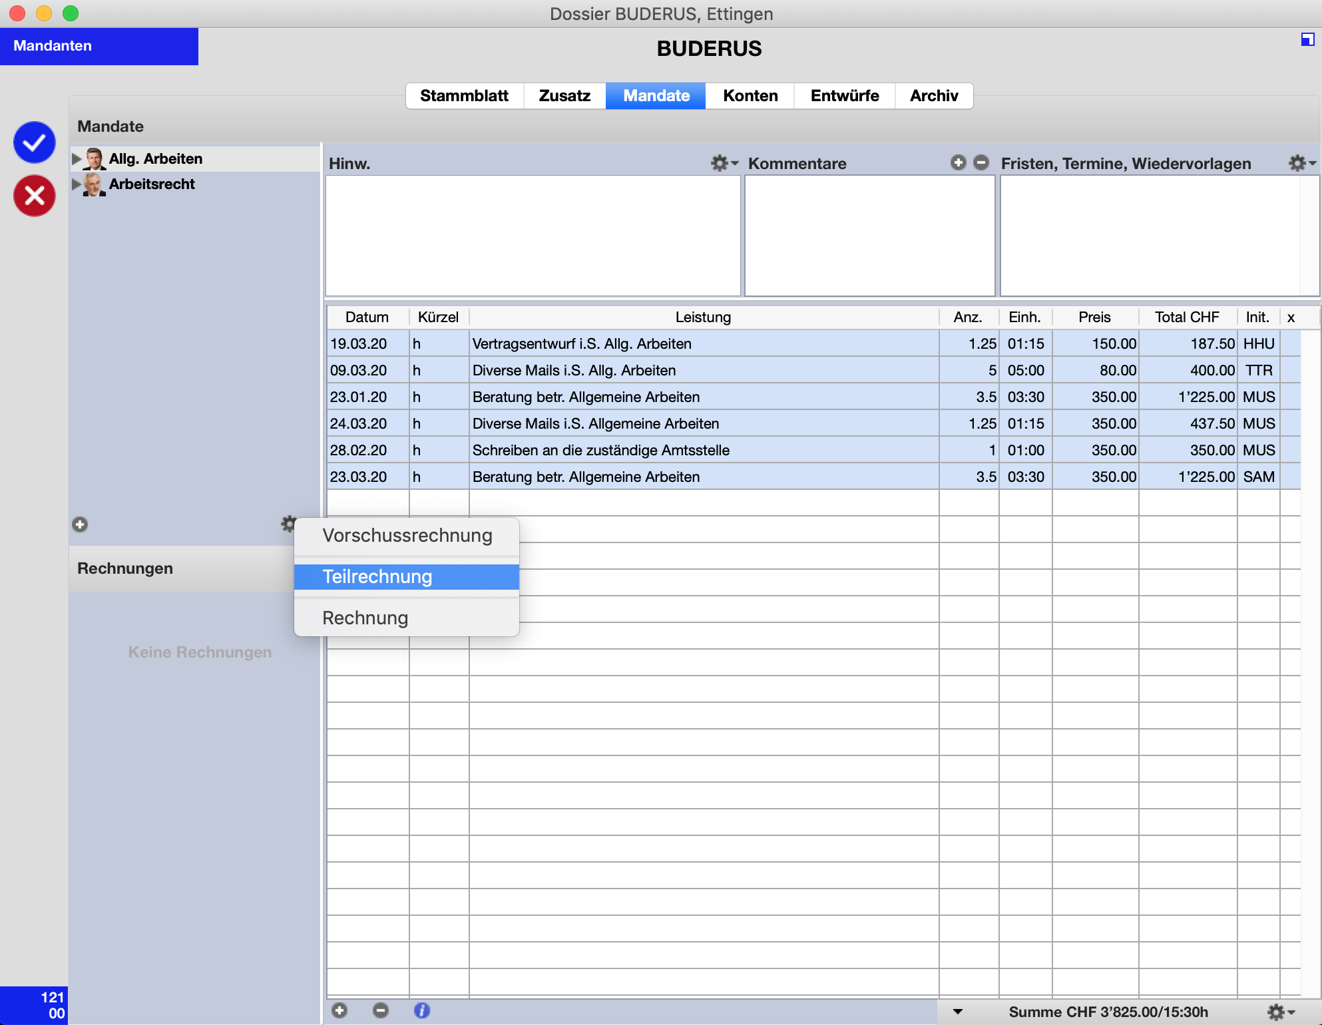Click the HHU initials cell
Viewport: 1322px width, 1025px height.
pyautogui.click(x=1258, y=343)
